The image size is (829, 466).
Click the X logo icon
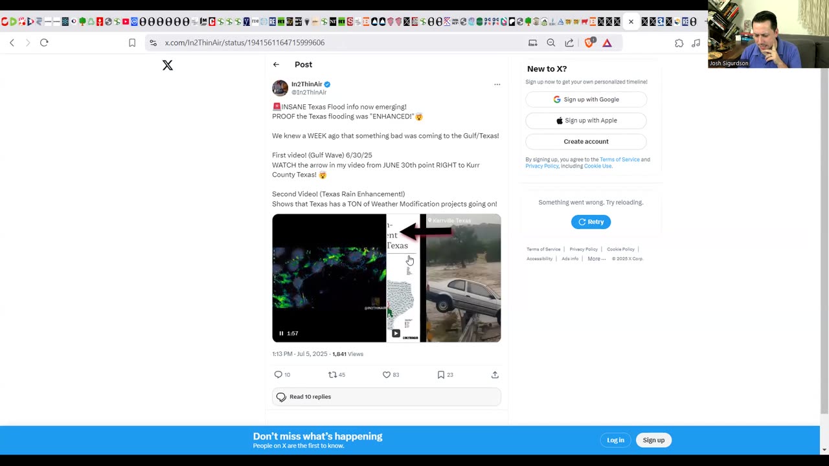coord(168,65)
